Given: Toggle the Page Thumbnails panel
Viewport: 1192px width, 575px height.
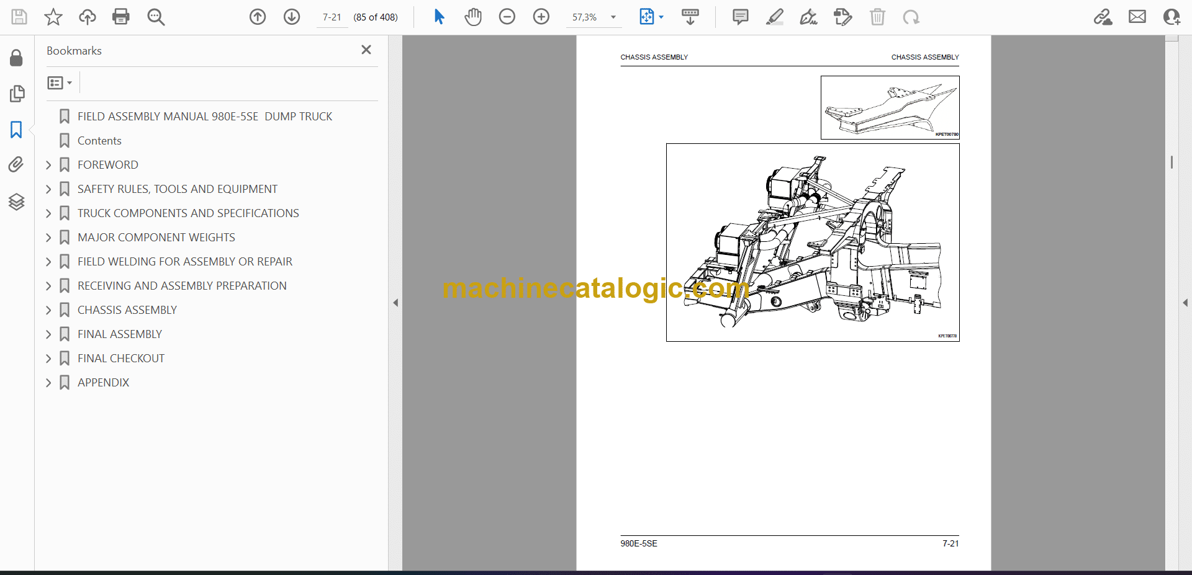Looking at the screenshot, I should [x=16, y=94].
